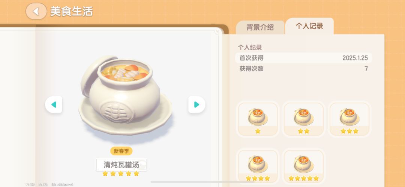Switch to the 背景介绍 tab

(260, 27)
